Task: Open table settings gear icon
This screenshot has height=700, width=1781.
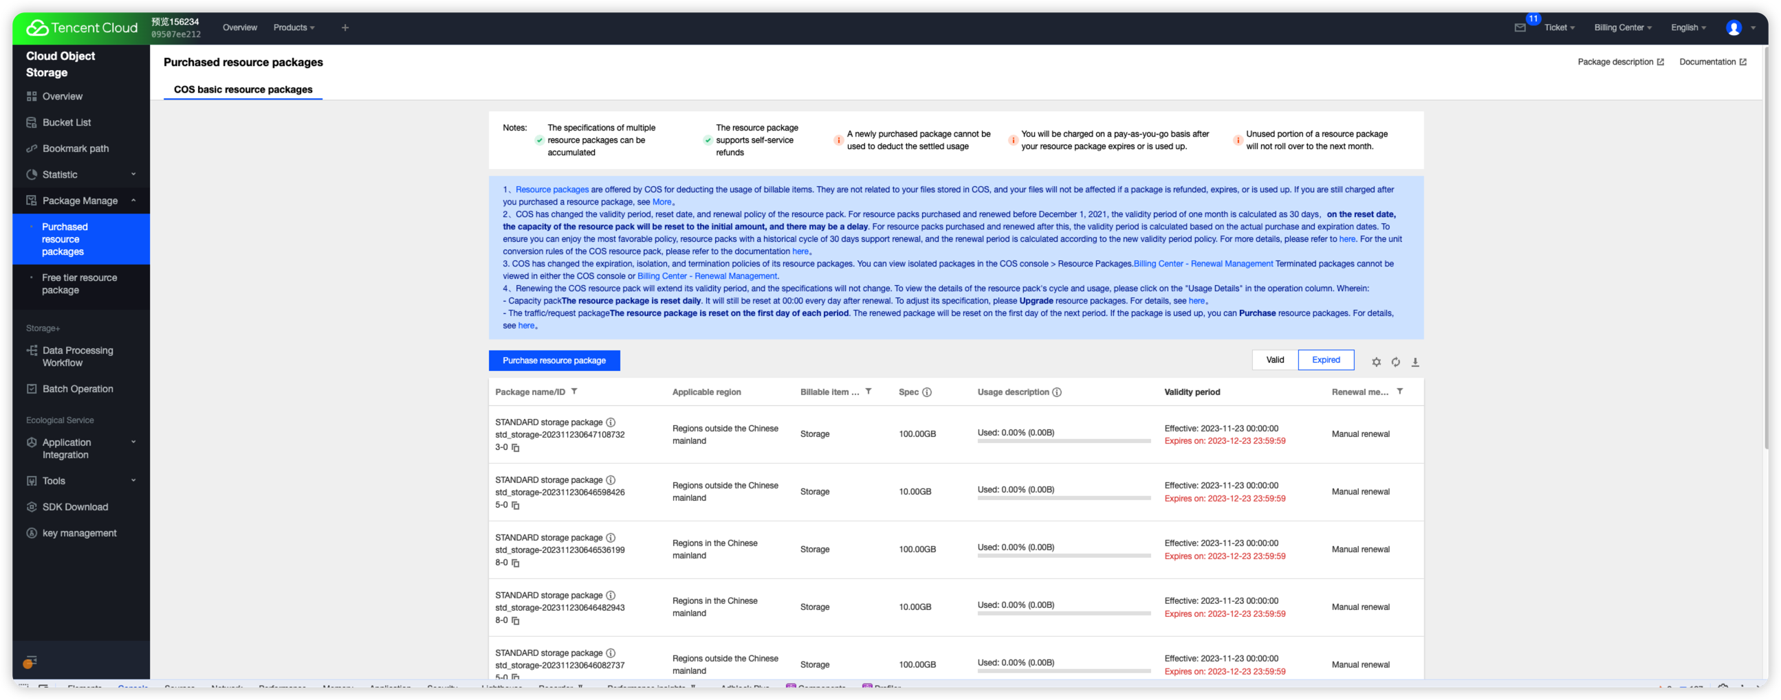Action: click(x=1376, y=361)
